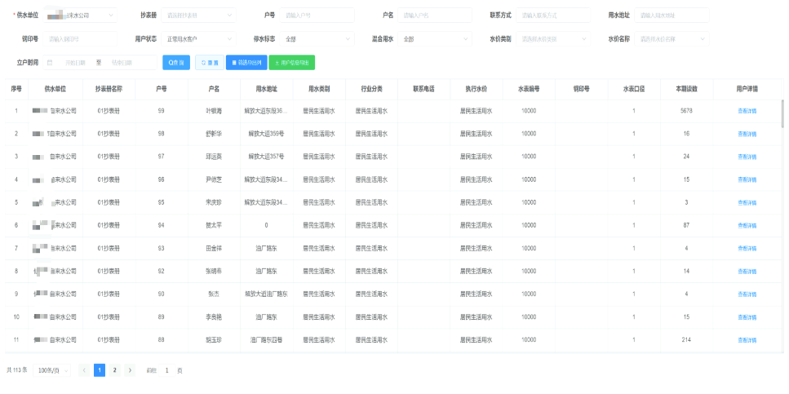The image size is (789, 394).
Task: View details link for row 11
Action: click(x=747, y=339)
